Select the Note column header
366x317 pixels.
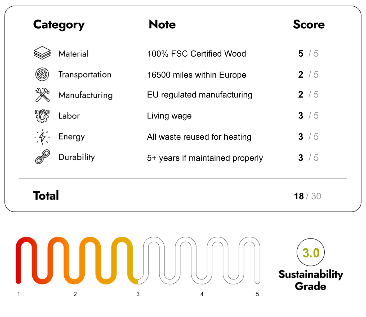[162, 25]
